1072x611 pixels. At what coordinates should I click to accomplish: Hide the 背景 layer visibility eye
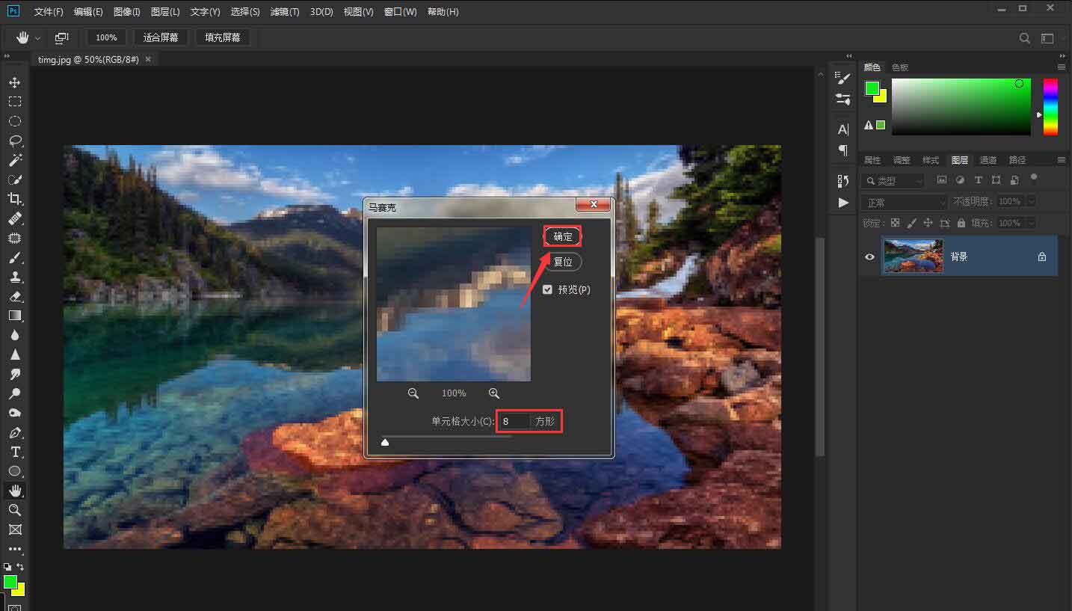coord(869,257)
